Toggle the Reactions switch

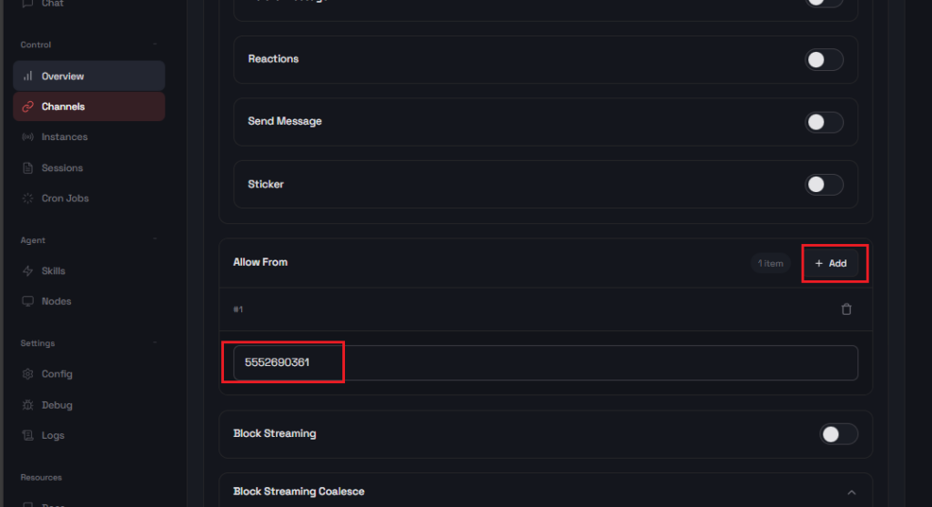pos(824,60)
